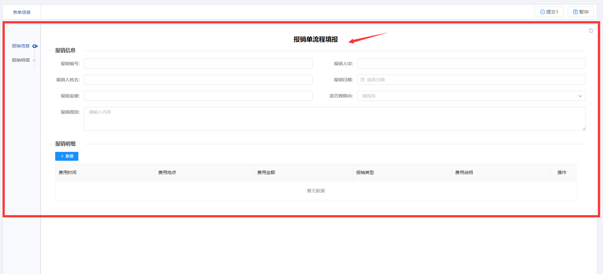Click the 报销明细 anchor dot marker

coord(34,60)
